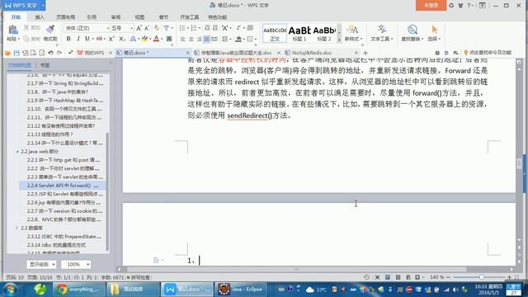The width and height of the screenshot is (528, 297).
Task: Click the Paste clipboard icon
Action: point(13,31)
